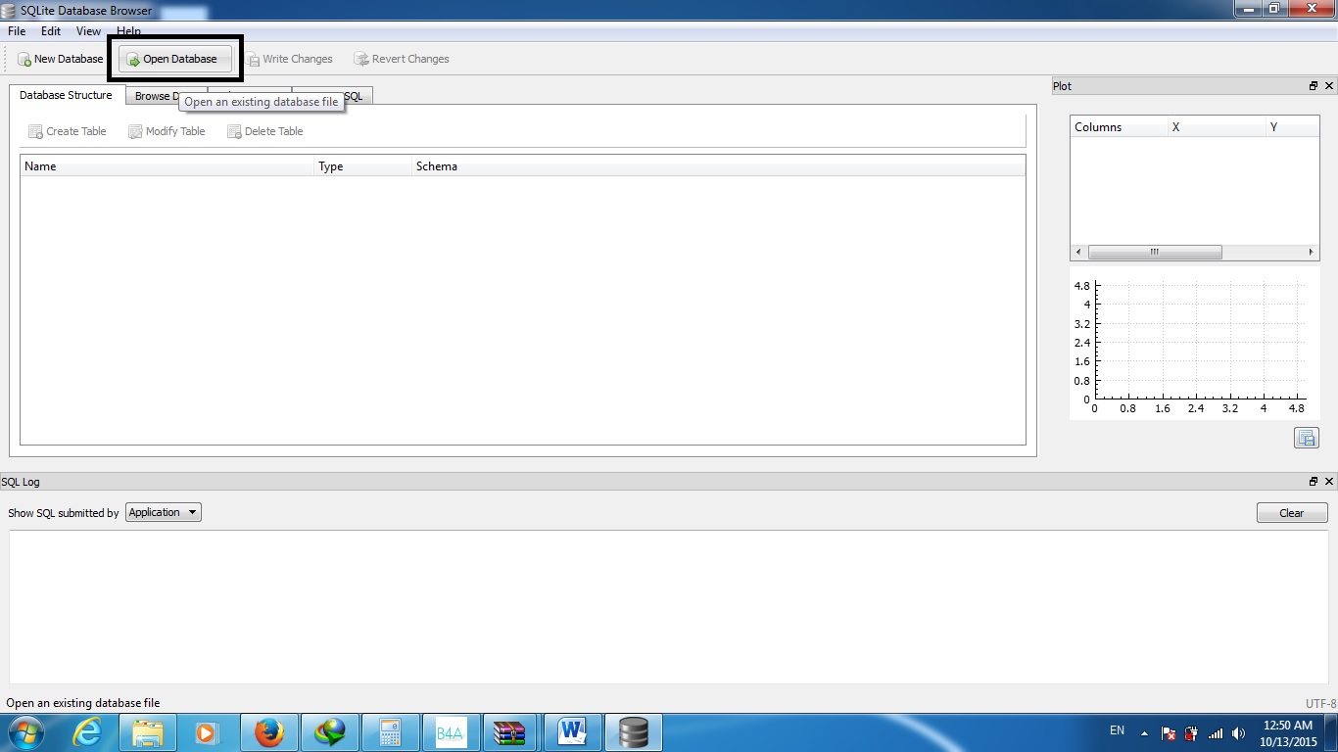Viewport: 1338px width, 752px height.
Task: Click the plot graph area
Action: [1195, 343]
